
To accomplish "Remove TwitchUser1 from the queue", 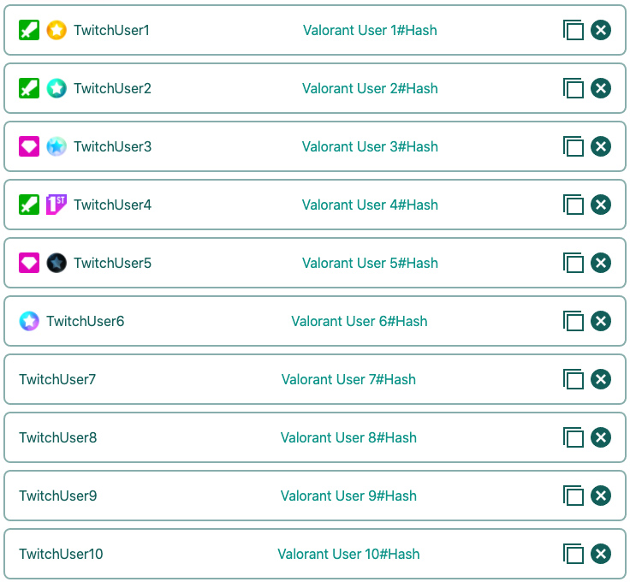I will tap(601, 30).
